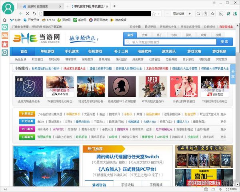Open the 游戏视频 bookmark

click(x=118, y=20)
